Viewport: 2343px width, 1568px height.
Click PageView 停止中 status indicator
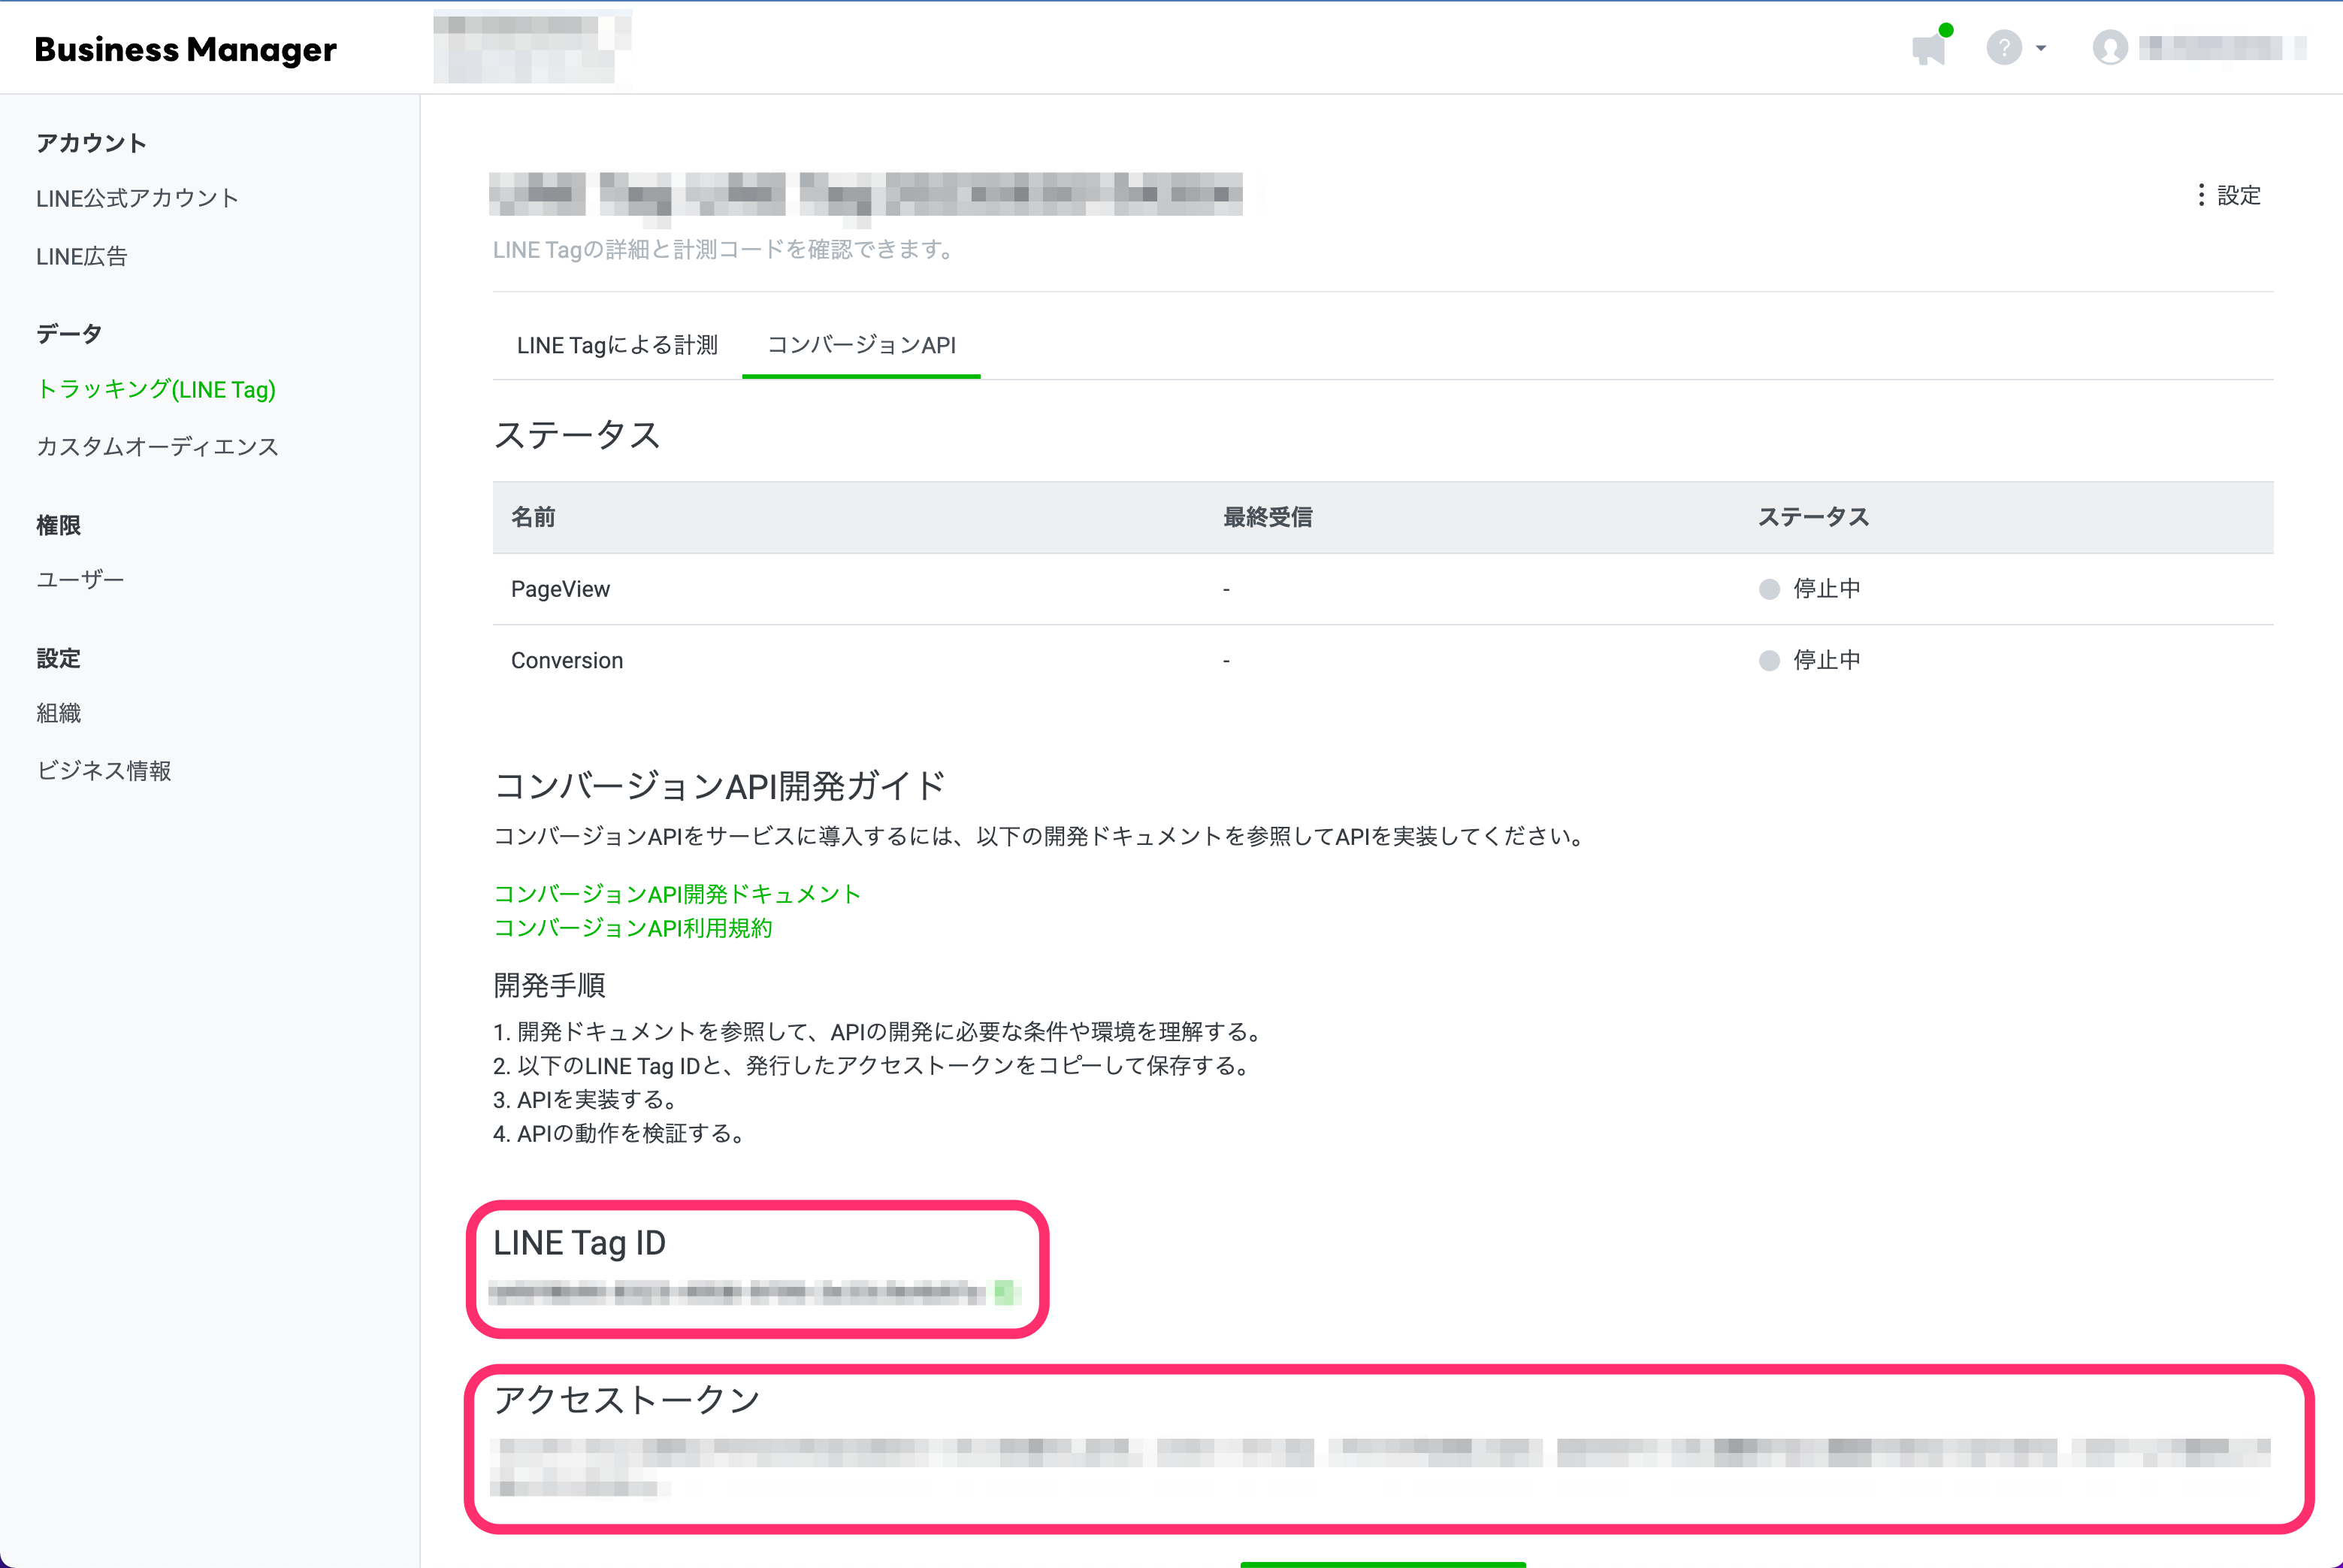click(x=1810, y=589)
